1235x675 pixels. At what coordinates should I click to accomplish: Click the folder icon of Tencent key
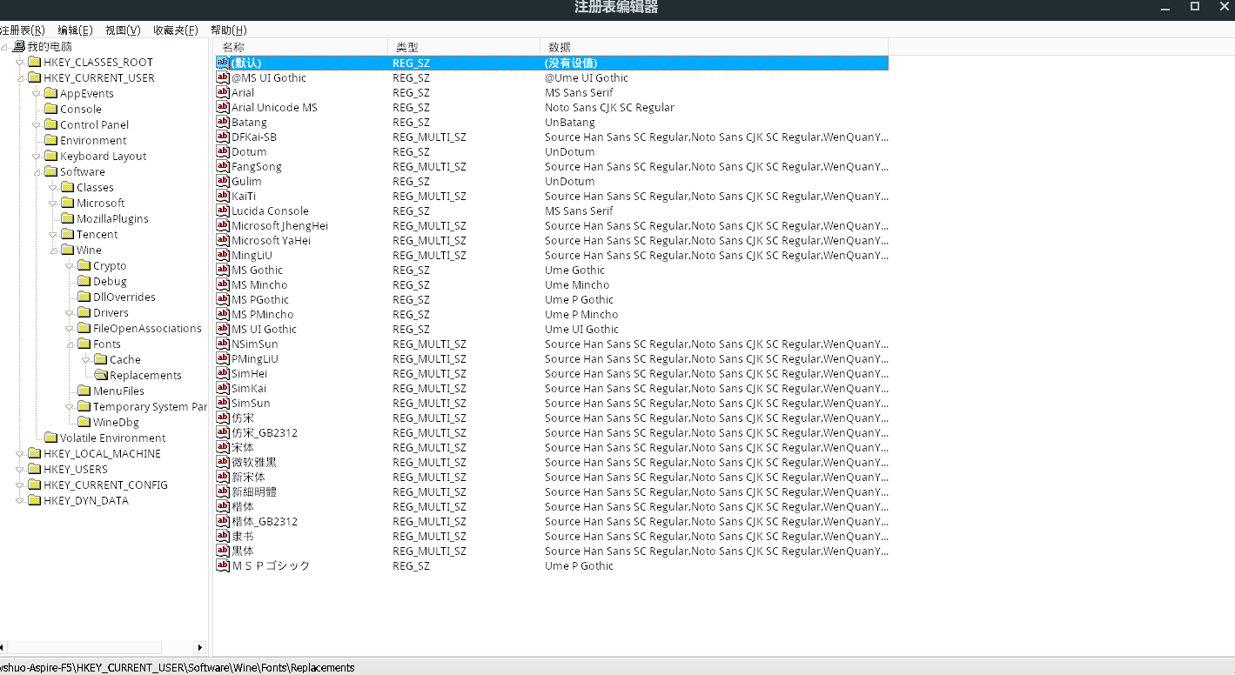coord(68,234)
